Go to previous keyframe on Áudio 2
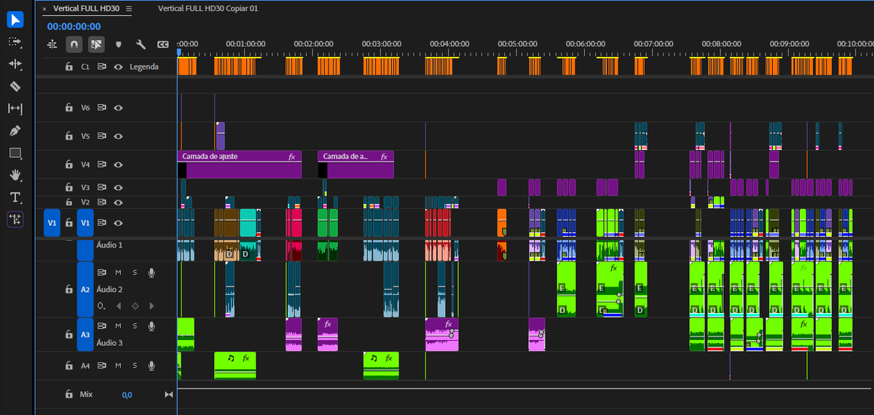 tap(119, 306)
